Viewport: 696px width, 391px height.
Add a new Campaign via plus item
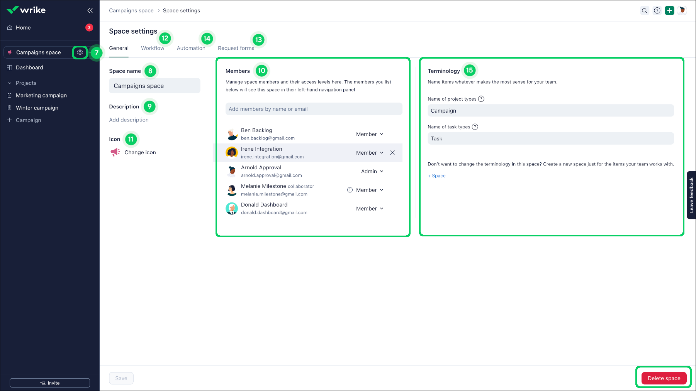tap(25, 120)
